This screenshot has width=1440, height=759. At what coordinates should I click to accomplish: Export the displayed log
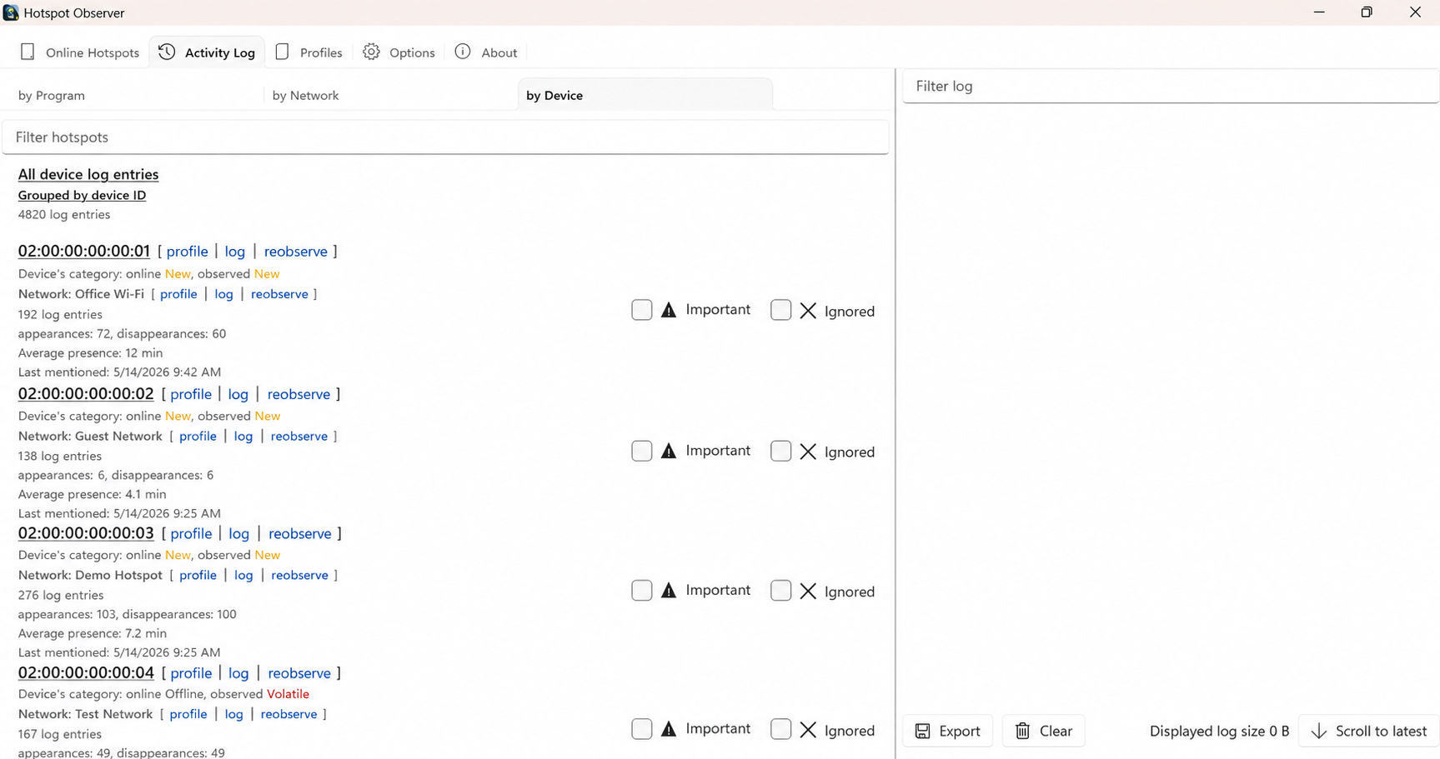948,731
